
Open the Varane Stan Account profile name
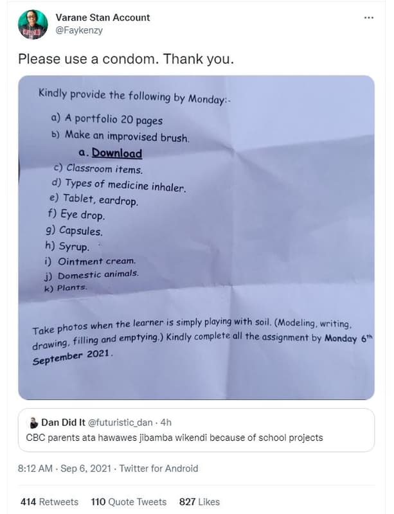103,17
